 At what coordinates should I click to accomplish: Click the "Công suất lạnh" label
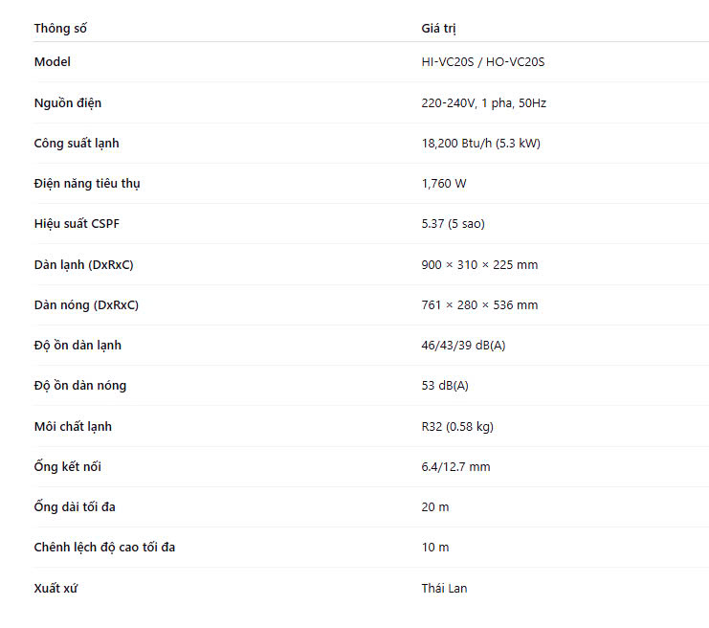pos(77,144)
